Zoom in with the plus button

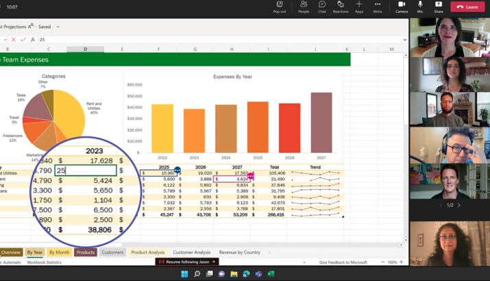tap(402, 262)
